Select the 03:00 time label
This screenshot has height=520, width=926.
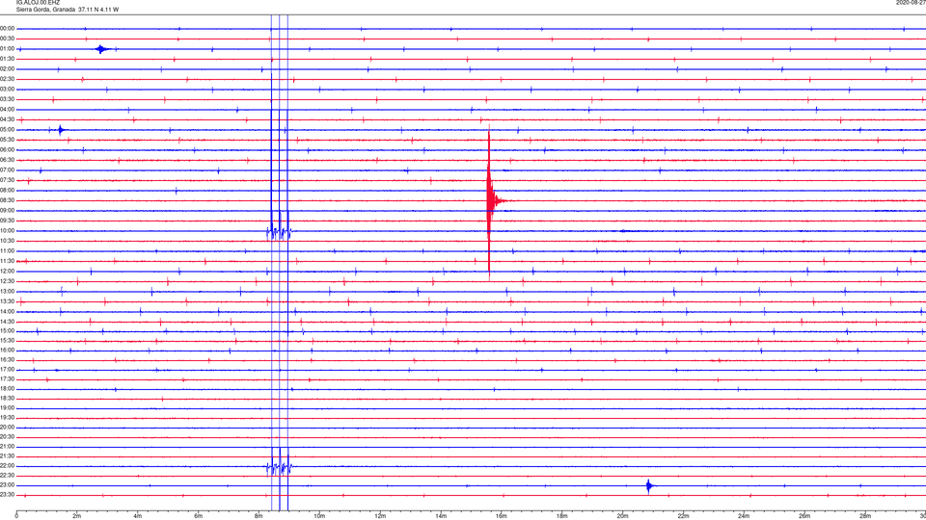pos(8,90)
